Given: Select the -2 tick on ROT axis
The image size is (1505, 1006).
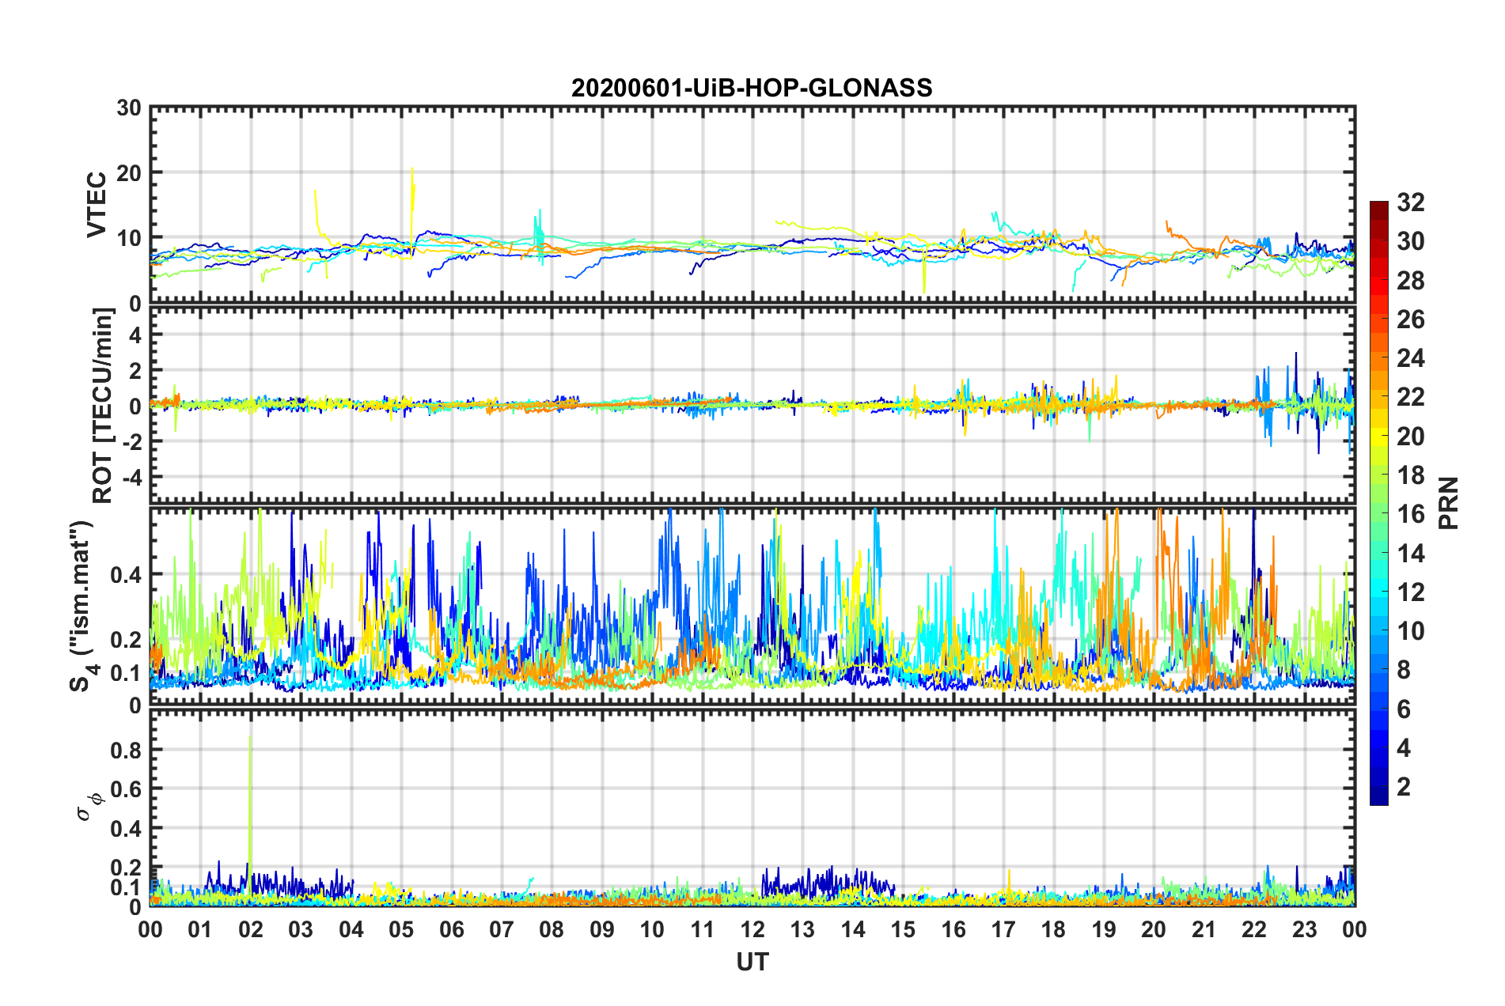Looking at the screenshot, I should point(131,441).
